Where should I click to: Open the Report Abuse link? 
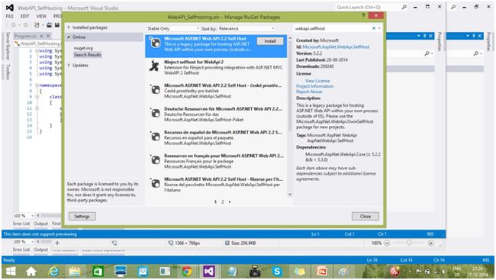click(309, 92)
